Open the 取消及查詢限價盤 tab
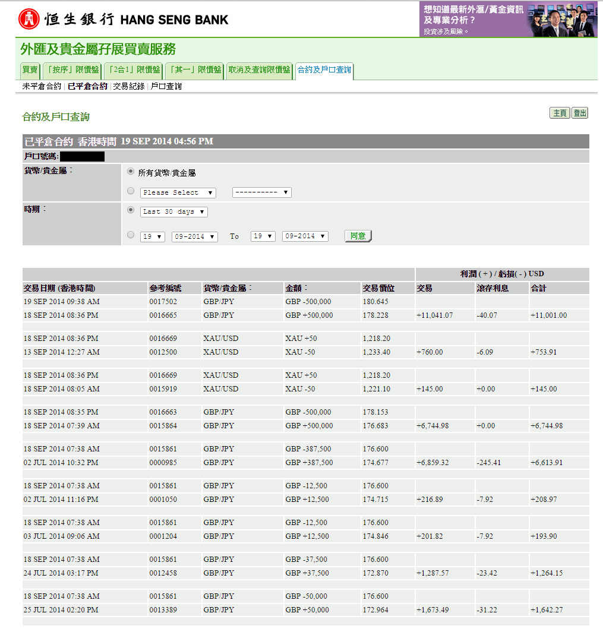This screenshot has width=603, height=632. (x=260, y=70)
